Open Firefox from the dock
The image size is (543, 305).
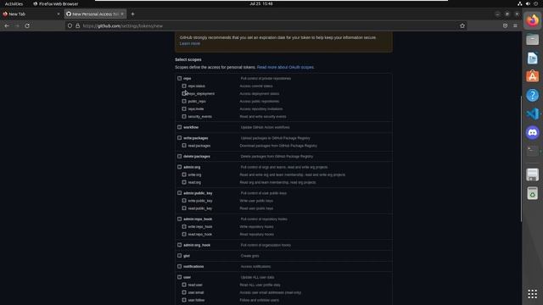[532, 20]
